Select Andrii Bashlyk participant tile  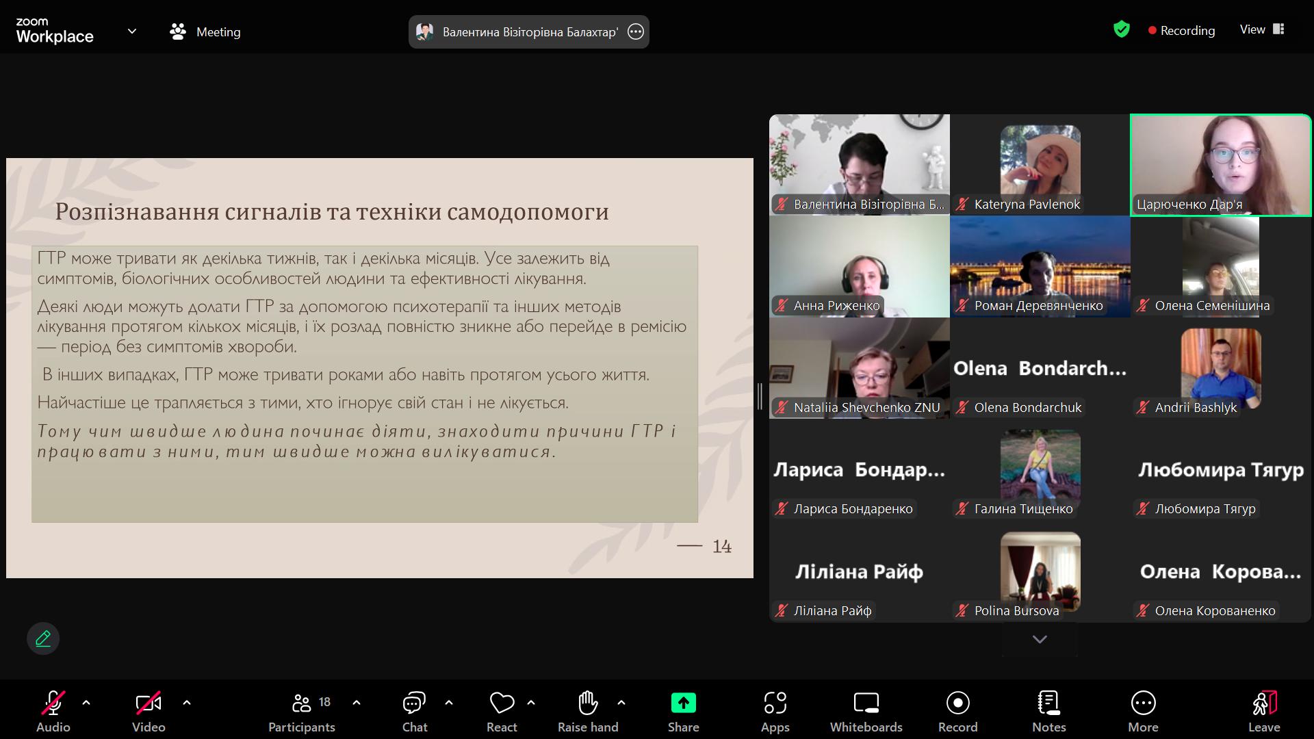click(x=1221, y=368)
